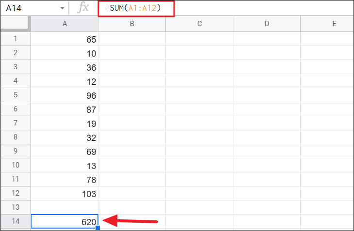
Task: Click the select-all corner box
Action: tap(16, 24)
